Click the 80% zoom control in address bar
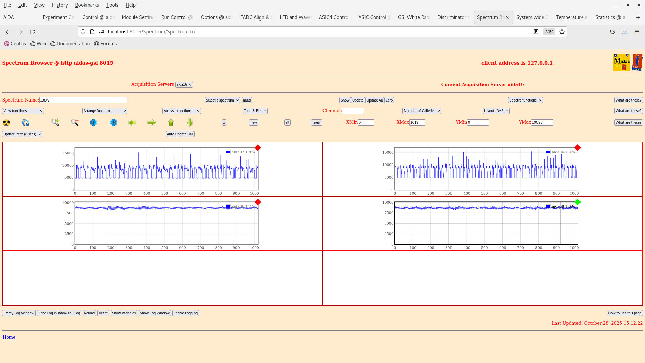 click(549, 32)
